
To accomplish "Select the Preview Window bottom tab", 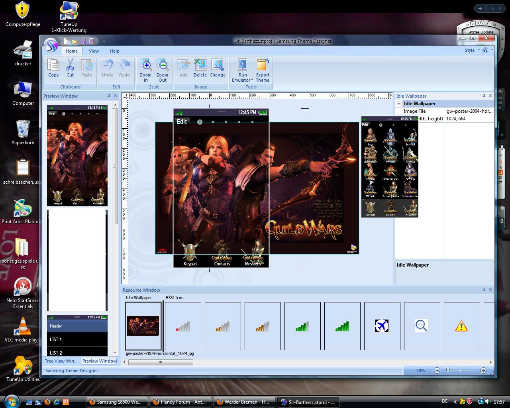I will [99, 361].
